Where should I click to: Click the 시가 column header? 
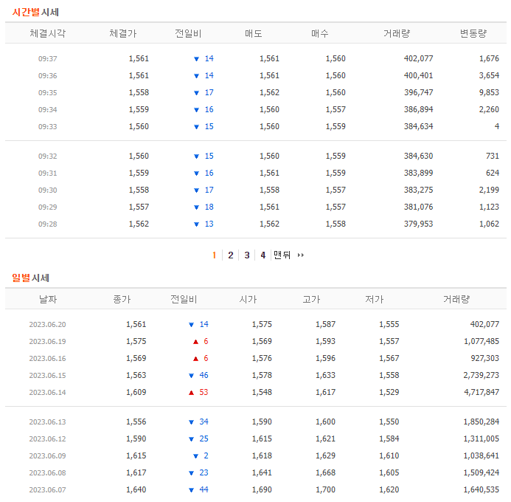tap(248, 299)
